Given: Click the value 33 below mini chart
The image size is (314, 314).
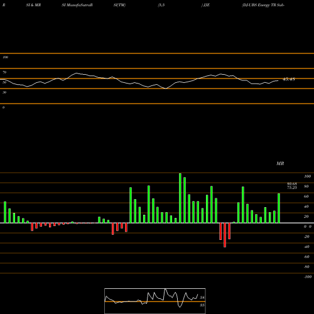Looking at the screenshot, I should 202,305.
